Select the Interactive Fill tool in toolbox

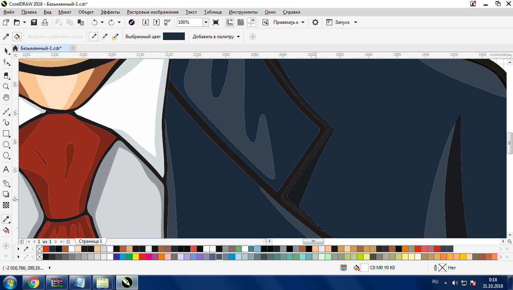6,230
